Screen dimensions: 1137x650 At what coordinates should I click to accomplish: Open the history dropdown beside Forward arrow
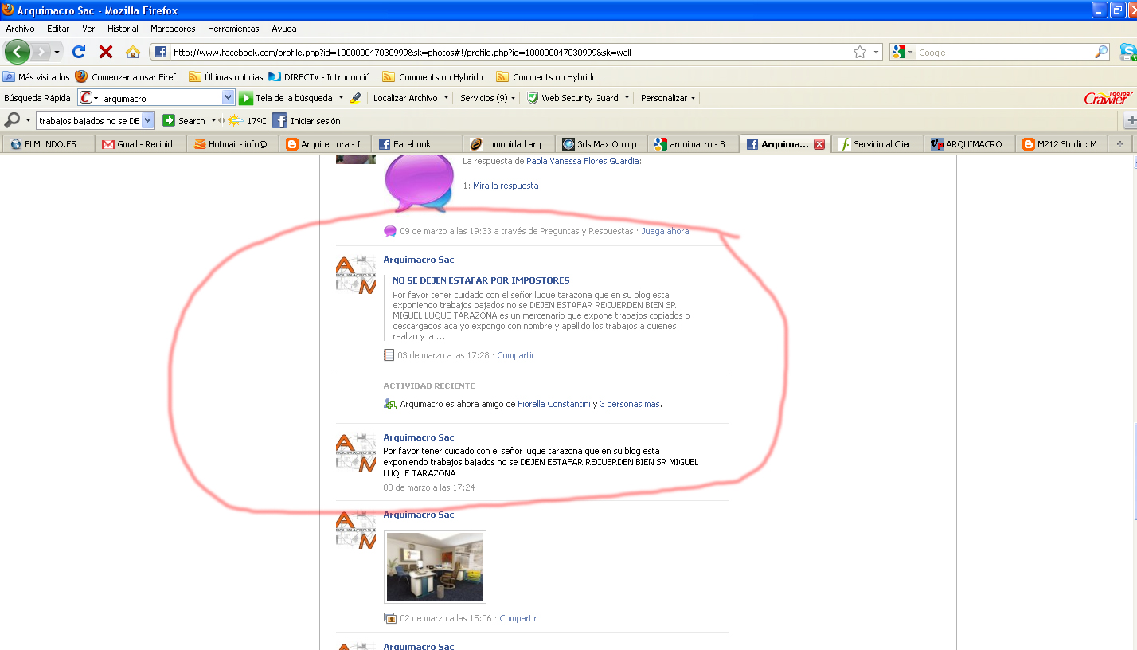coord(57,53)
